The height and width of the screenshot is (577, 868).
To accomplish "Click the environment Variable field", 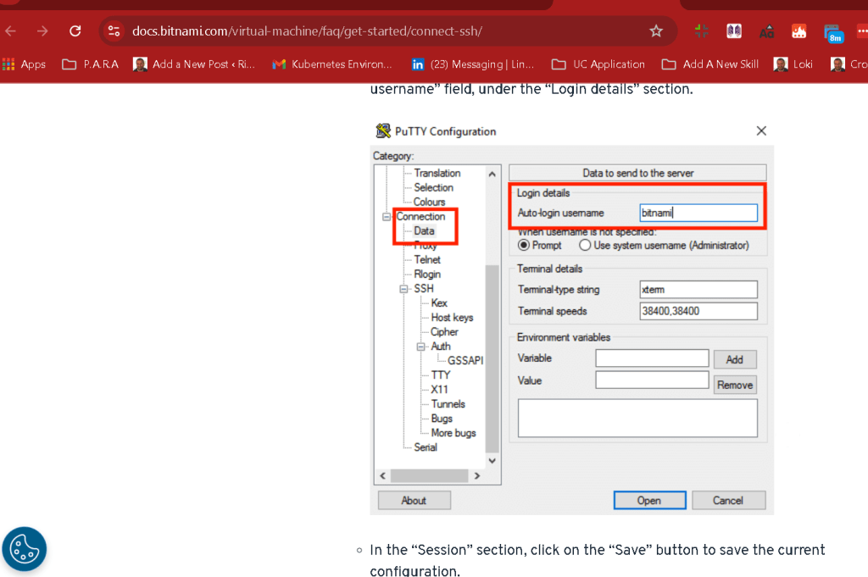I will 652,358.
